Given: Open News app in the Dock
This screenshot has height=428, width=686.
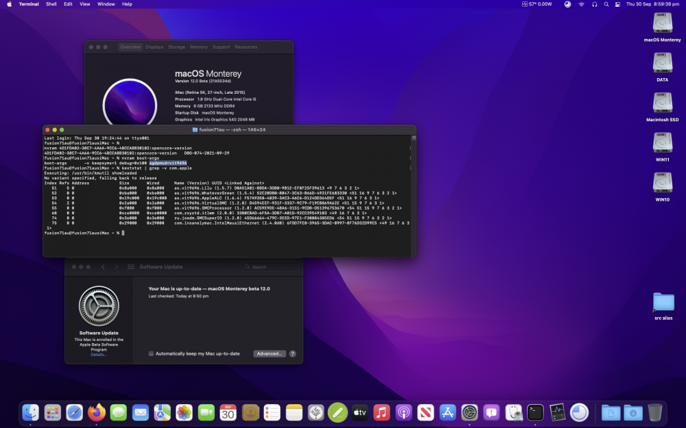Looking at the screenshot, I should 426,412.
